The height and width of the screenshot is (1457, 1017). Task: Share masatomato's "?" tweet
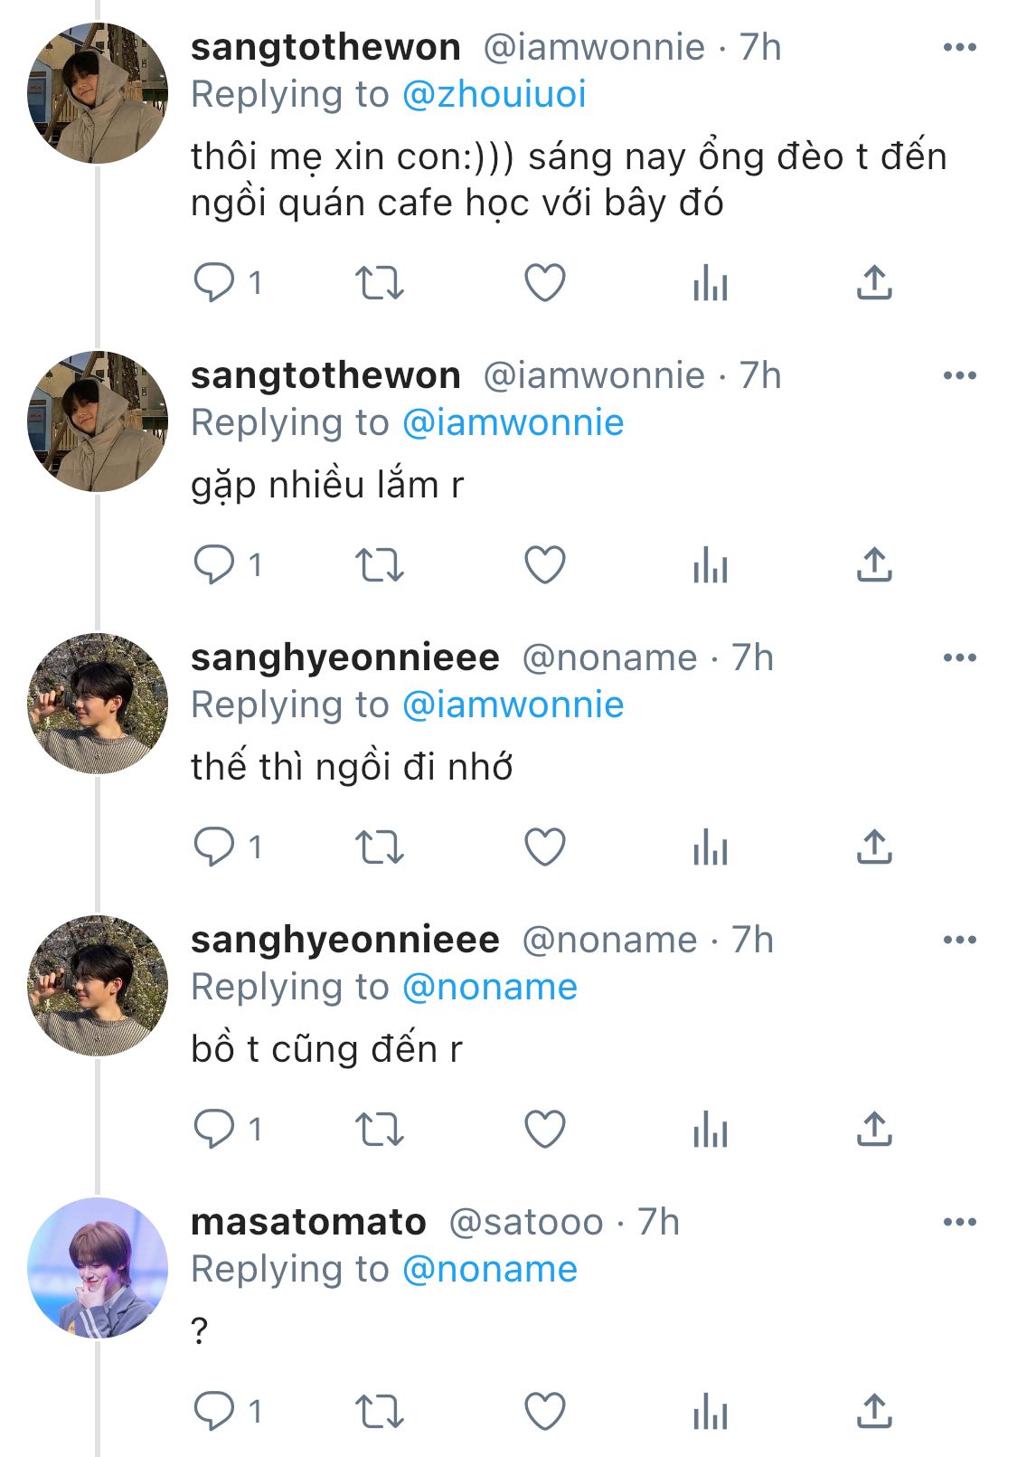click(874, 1412)
